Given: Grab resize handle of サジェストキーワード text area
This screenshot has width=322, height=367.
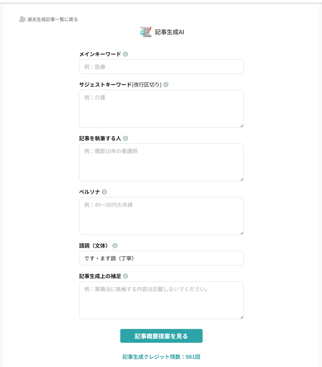Looking at the screenshot, I should [x=242, y=126].
